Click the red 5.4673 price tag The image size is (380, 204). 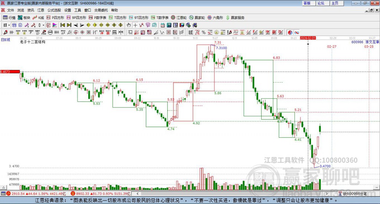(x=10, y=72)
